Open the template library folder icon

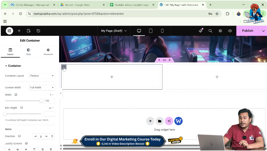(160, 121)
